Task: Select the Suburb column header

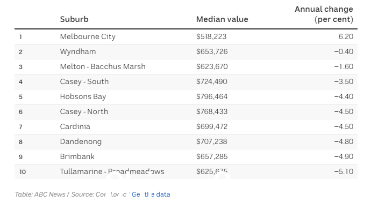Action: pyautogui.click(x=74, y=19)
